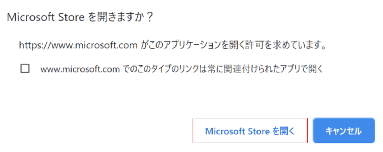This screenshot has height=152, width=383.
Task: Click the question mark ending the title
Action: point(149,18)
